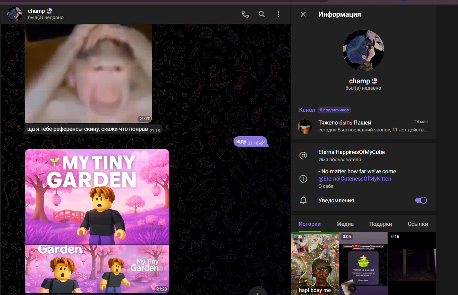Toggle the Уведомления switch
458x295 pixels.
421,200
